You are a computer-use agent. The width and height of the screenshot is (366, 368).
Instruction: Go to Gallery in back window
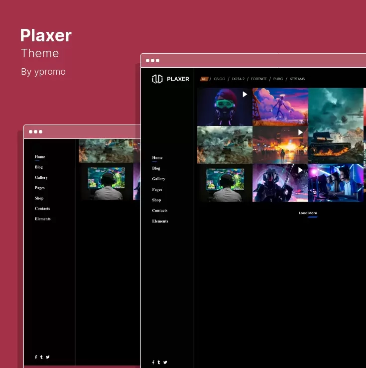point(41,177)
